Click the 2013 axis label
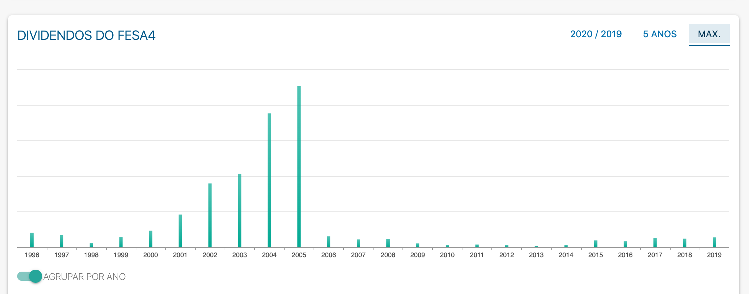The width and height of the screenshot is (749, 294). 536,255
